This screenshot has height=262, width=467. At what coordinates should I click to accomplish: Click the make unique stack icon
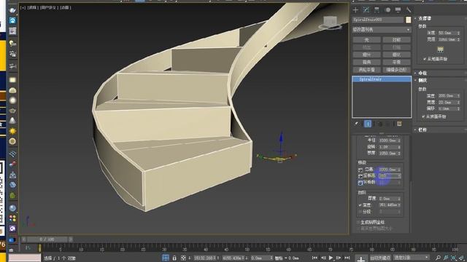pyautogui.click(x=380, y=124)
